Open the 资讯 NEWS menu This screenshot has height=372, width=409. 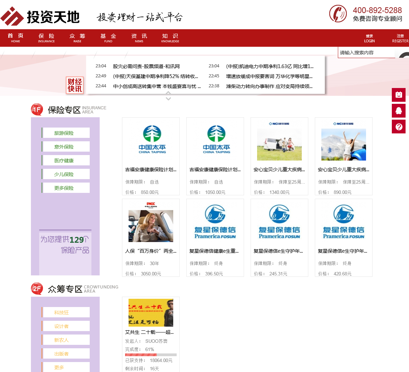[139, 38]
